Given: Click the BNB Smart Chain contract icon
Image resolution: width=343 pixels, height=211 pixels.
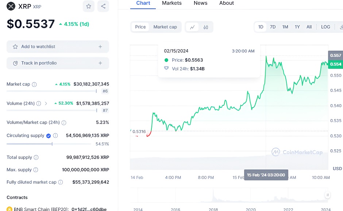Looking at the screenshot, I should tap(9, 209).
